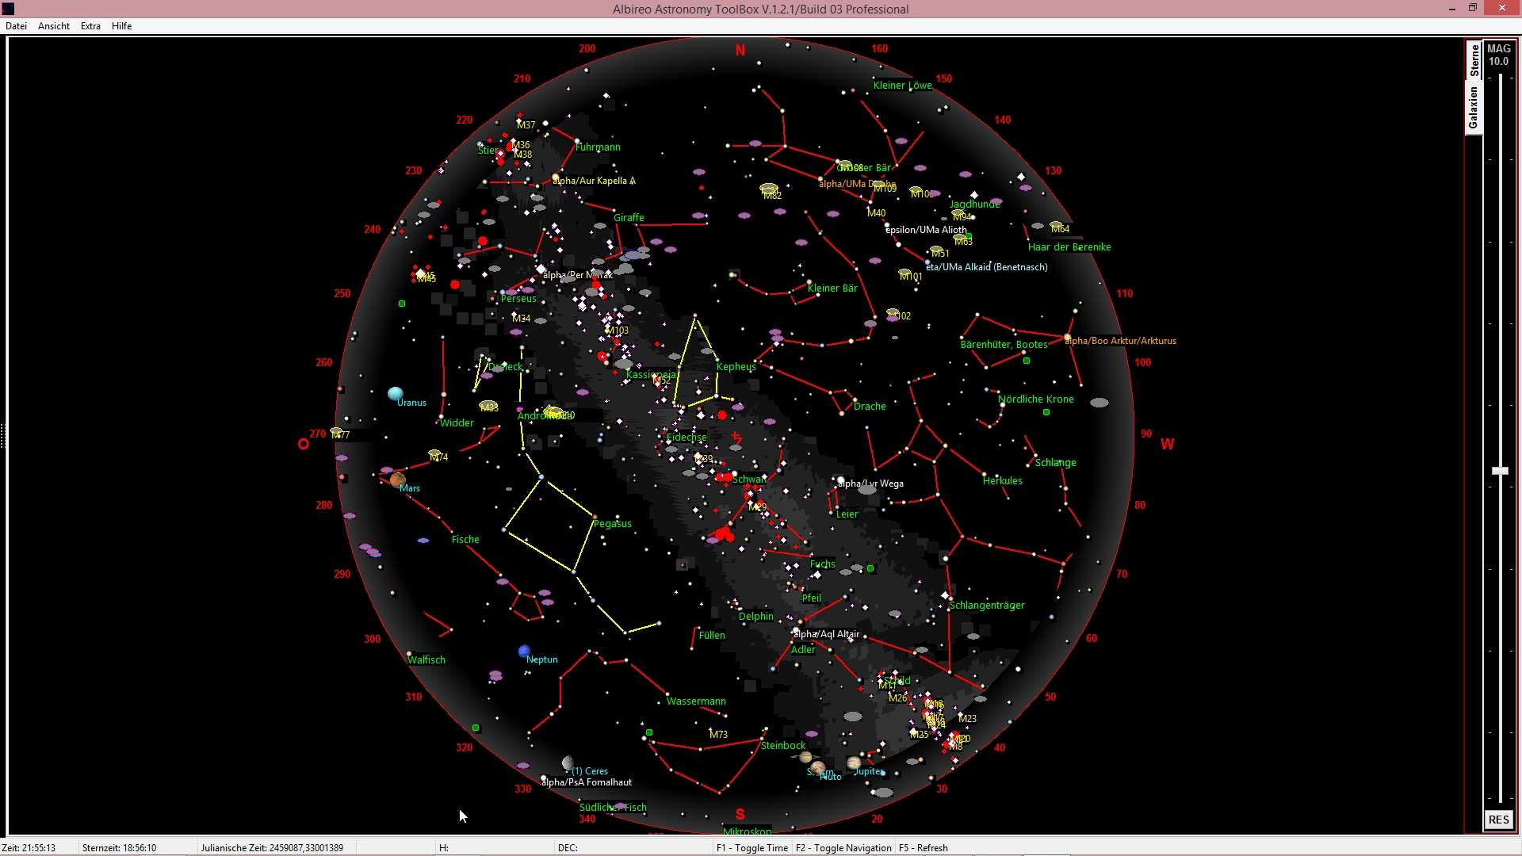Click the M82 galaxy marker
This screenshot has height=856, width=1522.
(x=768, y=189)
